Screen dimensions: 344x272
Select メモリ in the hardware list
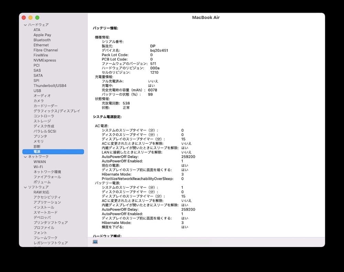(x=39, y=141)
